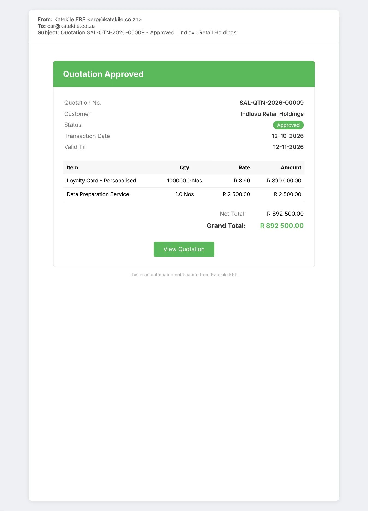Click the green Approved status badge

pos(288,125)
